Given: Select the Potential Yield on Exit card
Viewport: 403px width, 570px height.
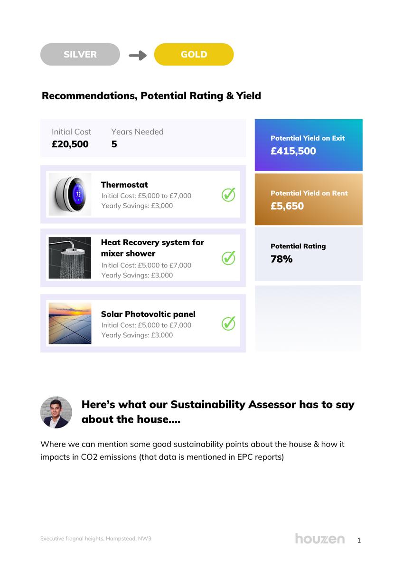Looking at the screenshot, I should pos(309,145).
